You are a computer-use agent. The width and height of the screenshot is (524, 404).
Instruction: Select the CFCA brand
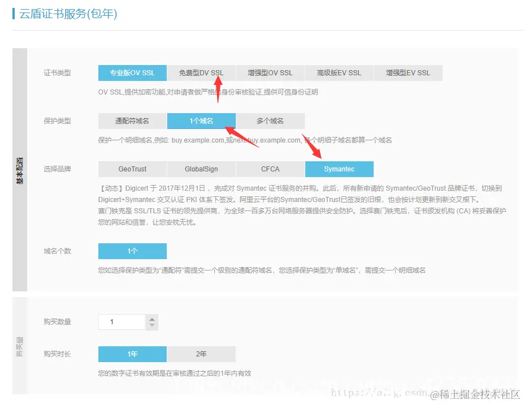click(x=270, y=169)
